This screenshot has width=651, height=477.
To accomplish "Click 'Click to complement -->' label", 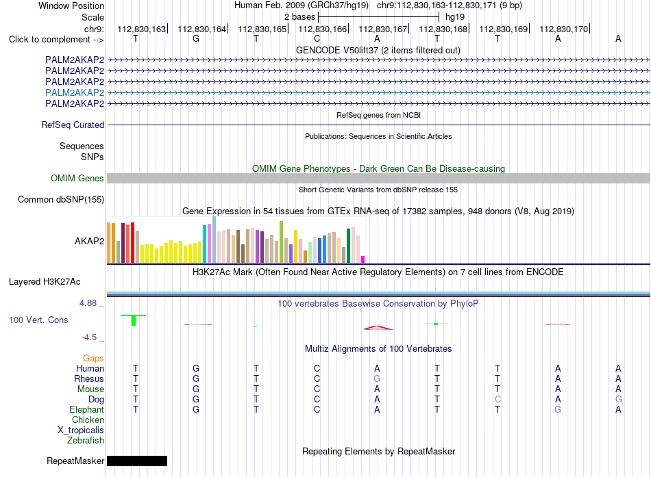I will click(x=56, y=40).
